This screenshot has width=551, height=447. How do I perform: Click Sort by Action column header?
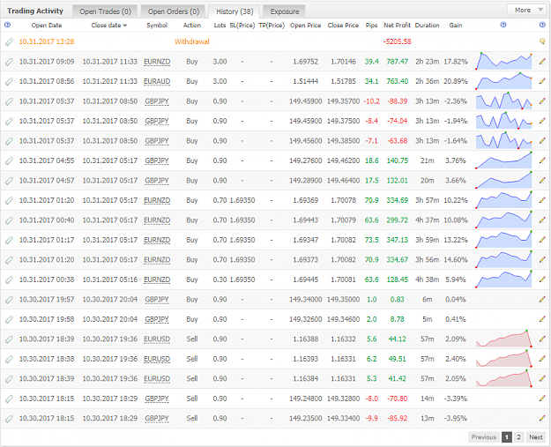(x=192, y=26)
